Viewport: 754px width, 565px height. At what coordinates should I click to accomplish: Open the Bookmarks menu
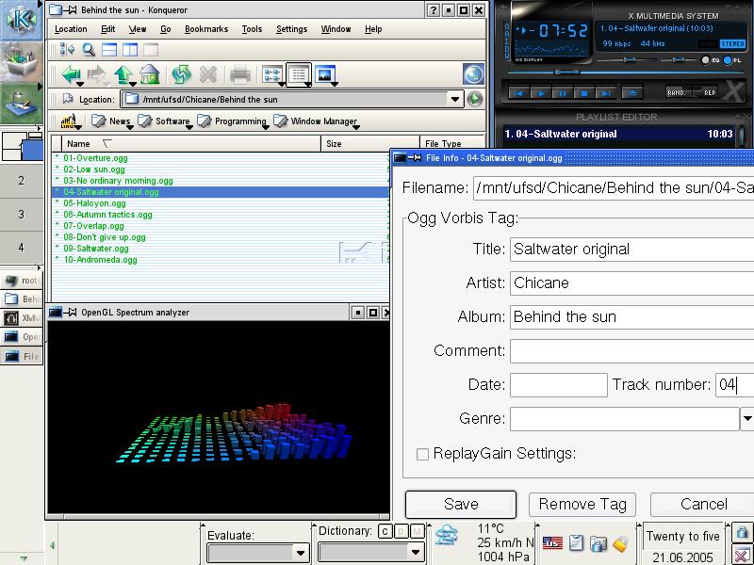(206, 29)
